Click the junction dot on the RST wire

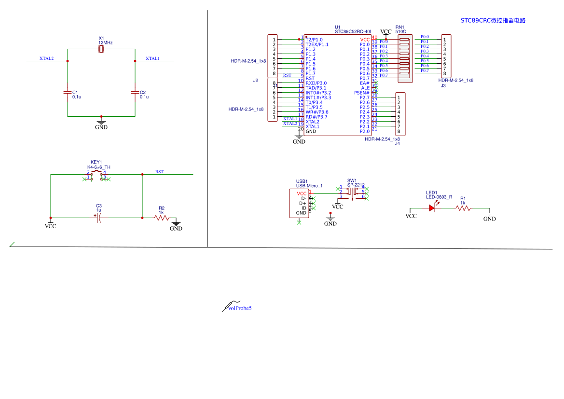pyautogui.click(x=142, y=175)
